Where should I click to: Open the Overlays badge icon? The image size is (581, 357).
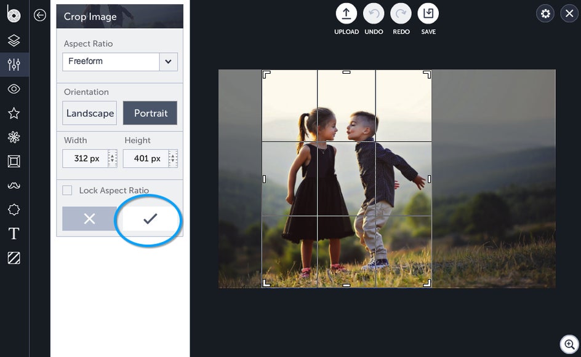tap(14, 210)
